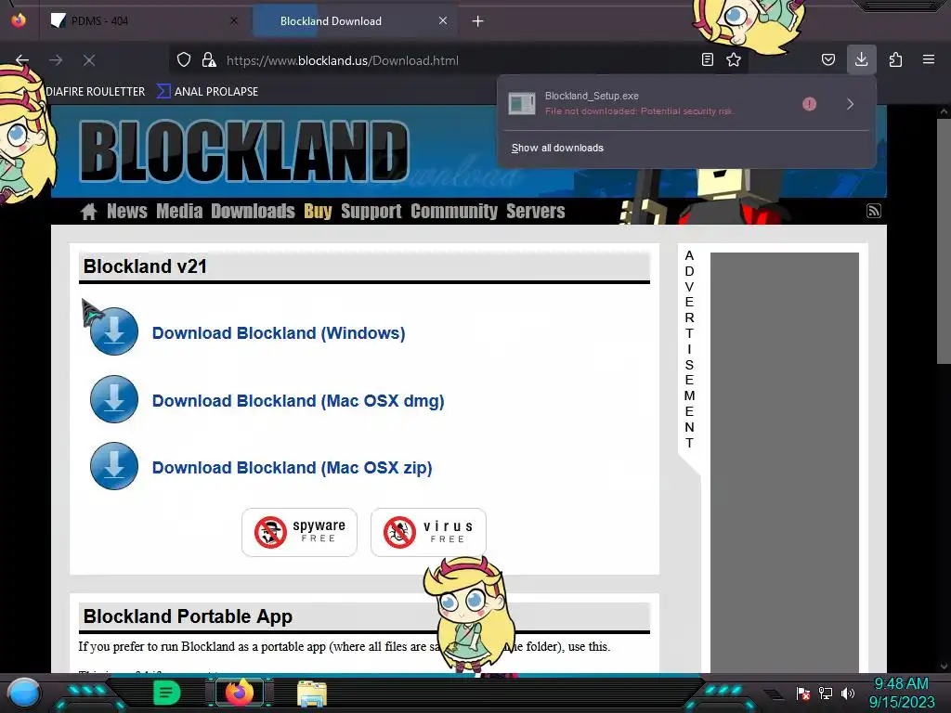Click Download Blockland (Mac OSX dmg) link
The image size is (951, 713).
[x=298, y=401]
